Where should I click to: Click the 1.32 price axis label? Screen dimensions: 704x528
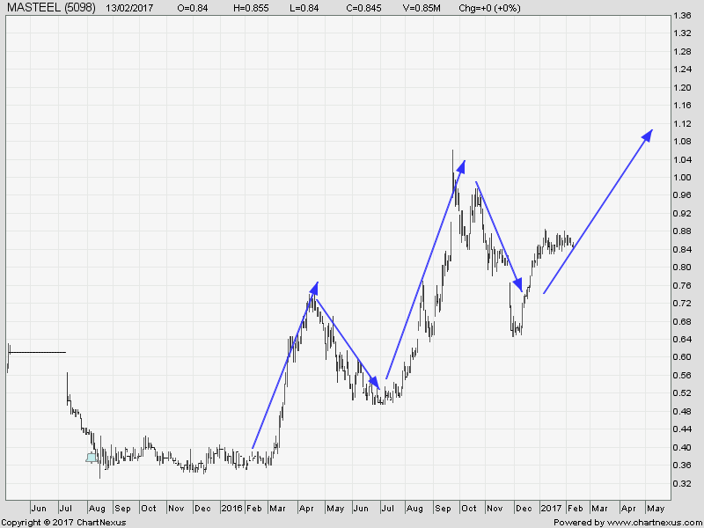pos(683,33)
